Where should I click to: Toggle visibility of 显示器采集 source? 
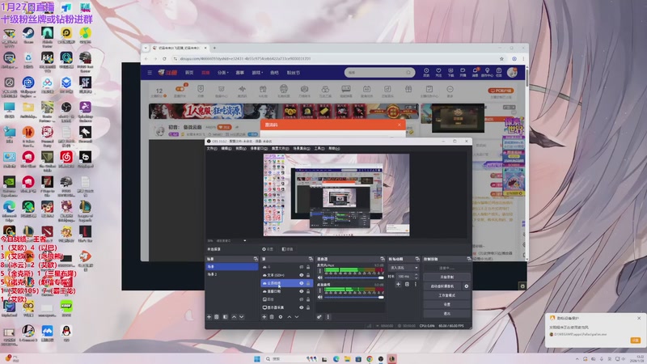pyautogui.click(x=301, y=307)
